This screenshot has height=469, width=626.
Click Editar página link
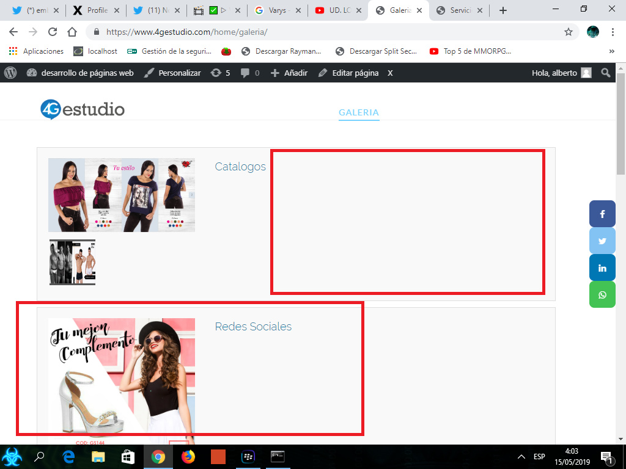click(348, 73)
